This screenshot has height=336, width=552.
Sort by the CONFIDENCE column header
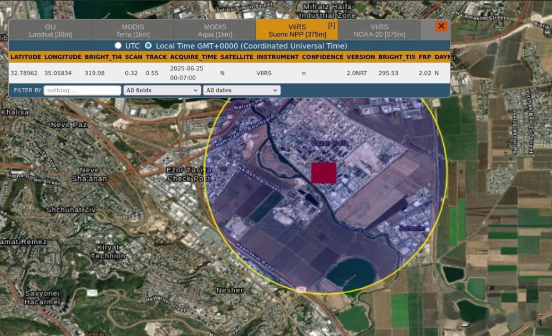[322, 57]
